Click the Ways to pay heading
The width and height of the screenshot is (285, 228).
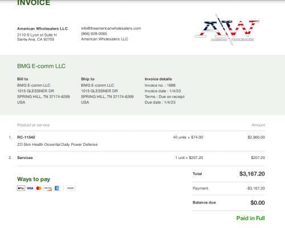coord(34,179)
